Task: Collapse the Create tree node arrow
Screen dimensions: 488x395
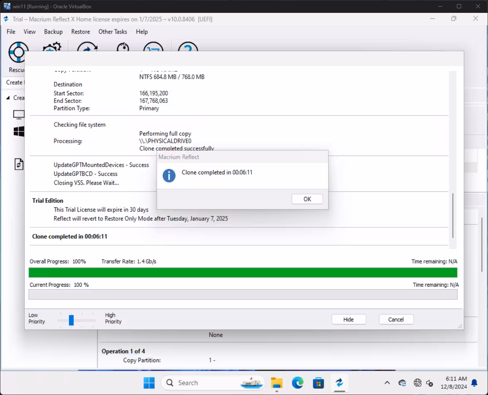Action: 8,98
